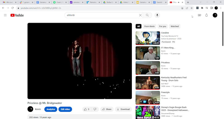Click install/download icon in address bar

pyautogui.click(x=182, y=8)
